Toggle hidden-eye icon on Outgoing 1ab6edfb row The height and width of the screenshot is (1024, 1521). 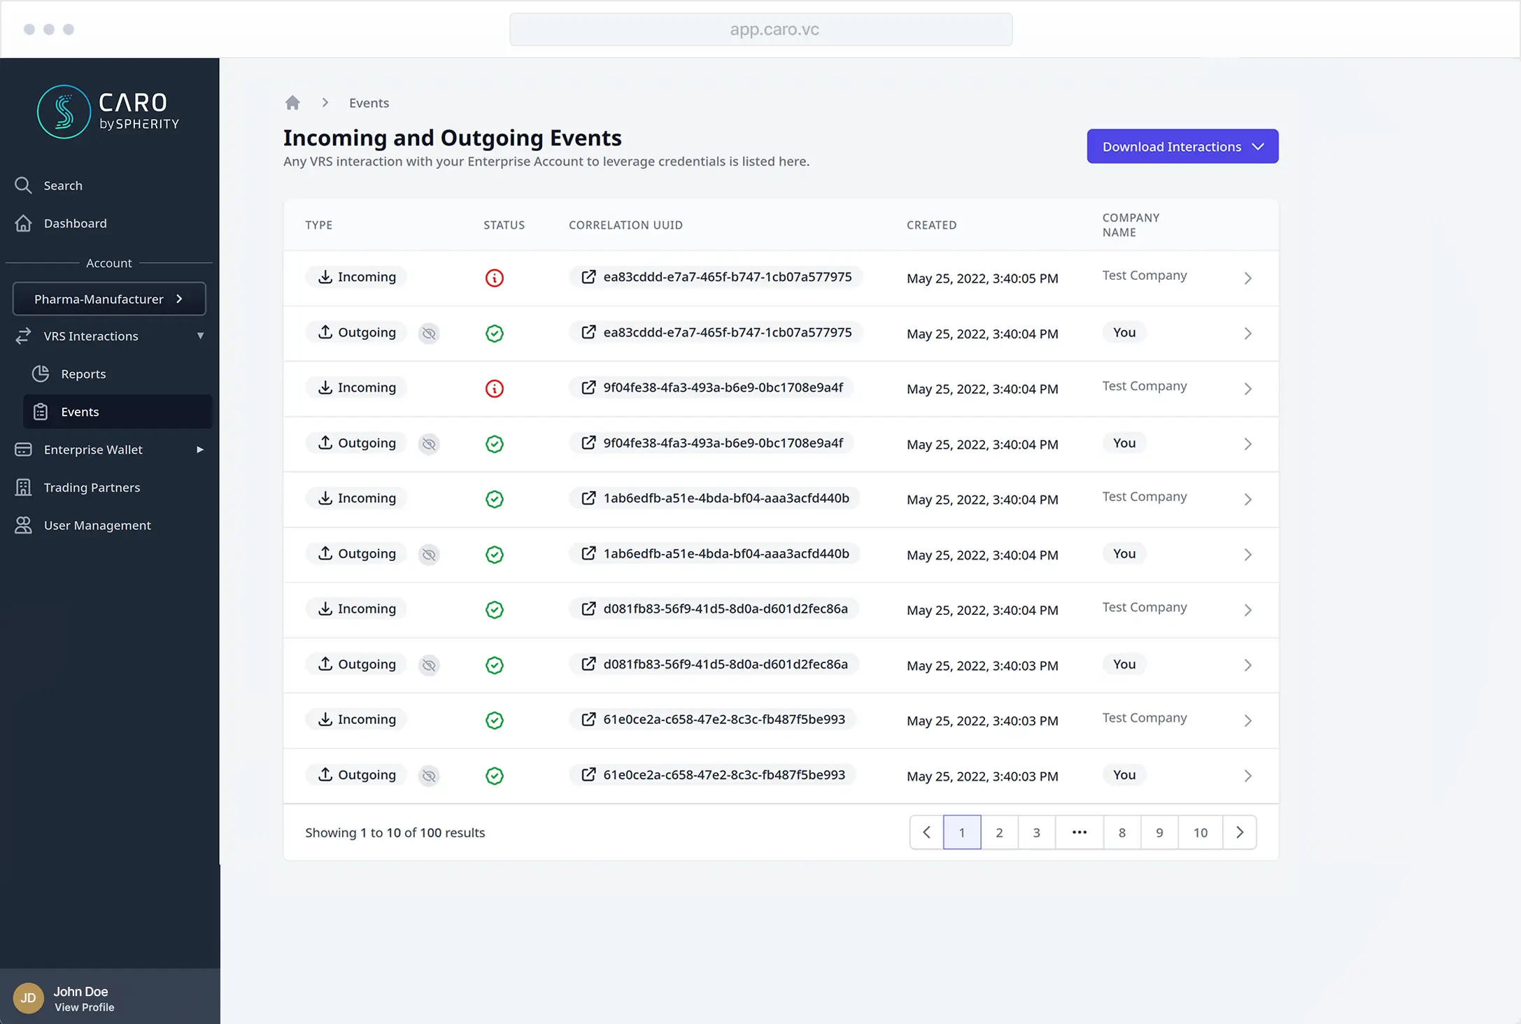click(x=429, y=555)
